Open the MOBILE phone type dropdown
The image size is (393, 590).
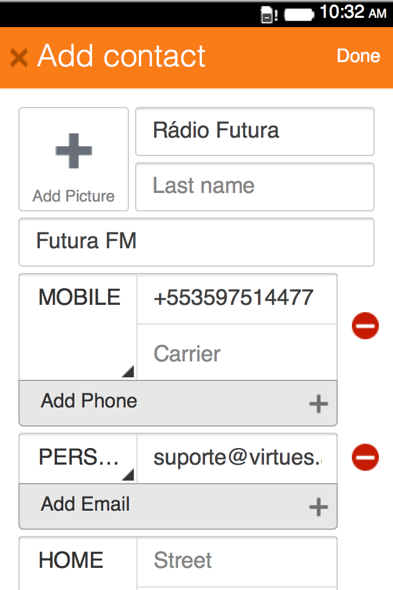(79, 326)
